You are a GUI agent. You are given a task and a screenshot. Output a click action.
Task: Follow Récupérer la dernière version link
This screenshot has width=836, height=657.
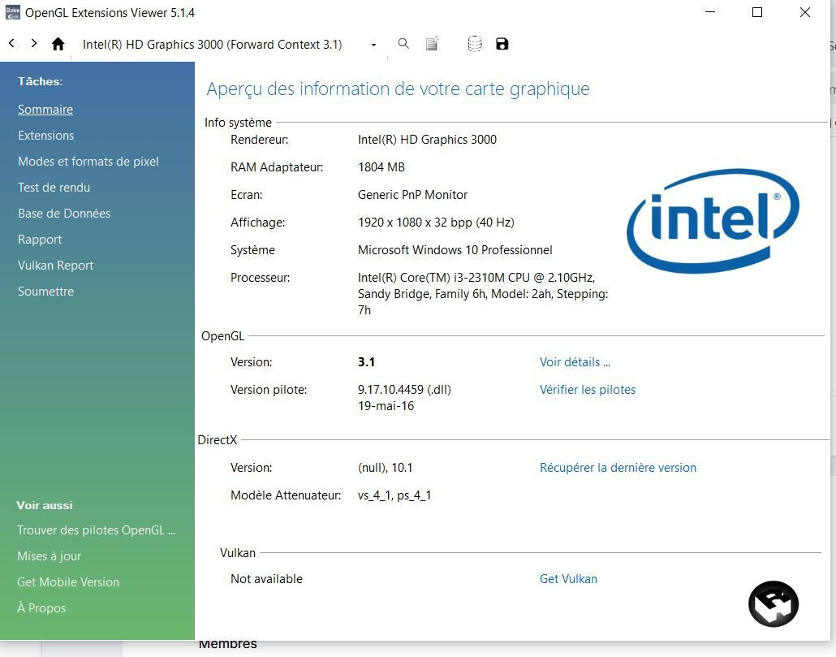618,468
